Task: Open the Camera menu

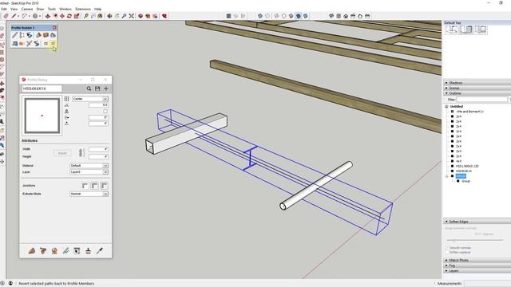Action: (26, 9)
